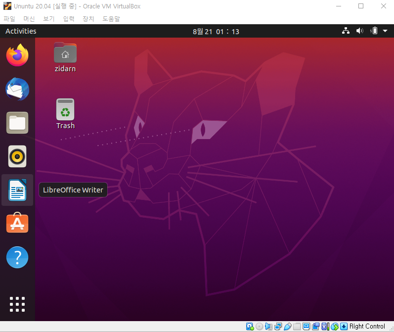Minimize the VirtualBox window
Viewport: 394px width, 332px height.
click(x=339, y=6)
